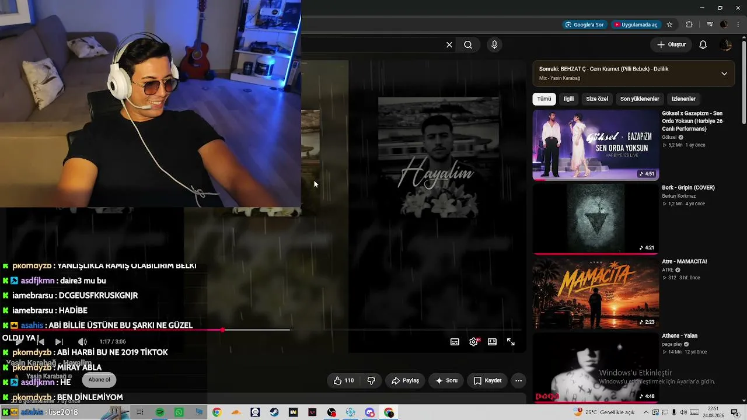Viewport: 747px width, 420px height.
Task: Open the YouTube account avatar menu
Action: (x=725, y=45)
